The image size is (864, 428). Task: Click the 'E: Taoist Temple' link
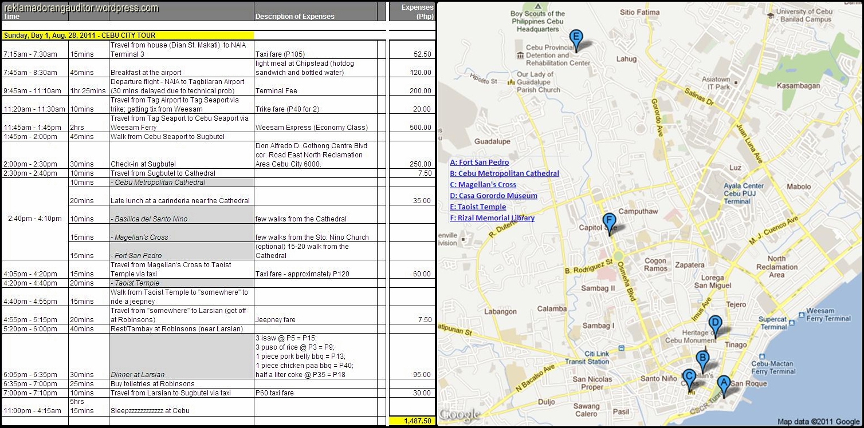point(478,207)
